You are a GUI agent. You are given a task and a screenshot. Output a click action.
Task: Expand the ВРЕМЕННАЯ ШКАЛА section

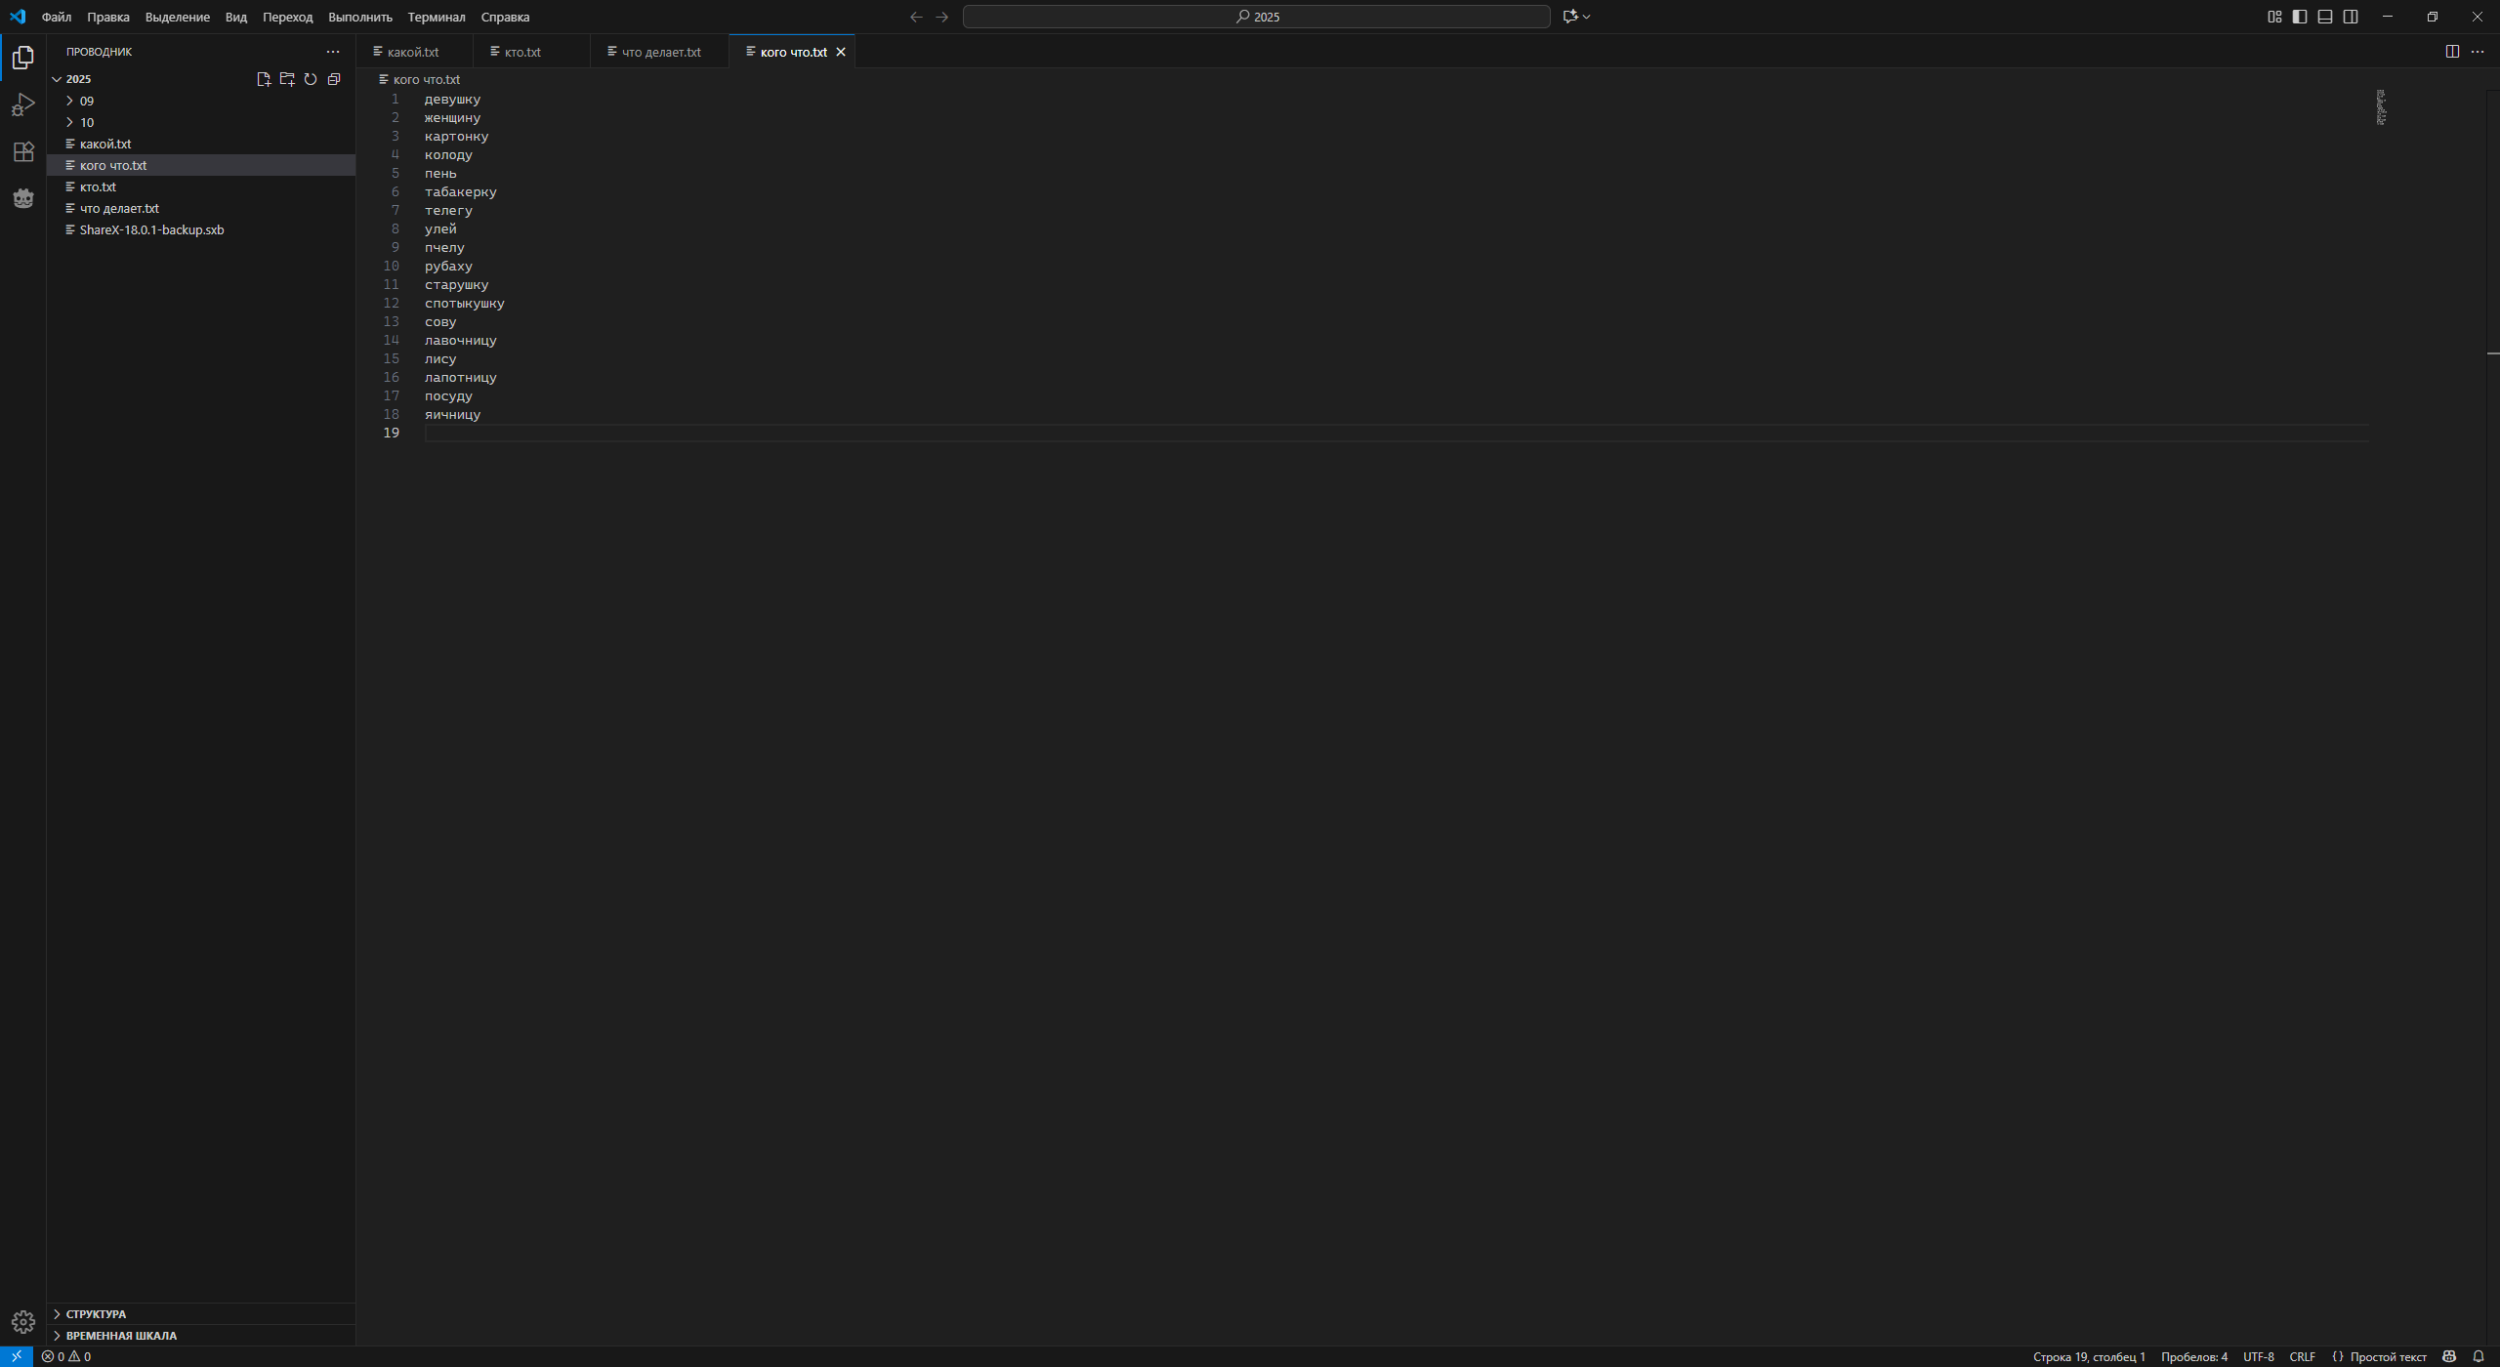tap(121, 1336)
